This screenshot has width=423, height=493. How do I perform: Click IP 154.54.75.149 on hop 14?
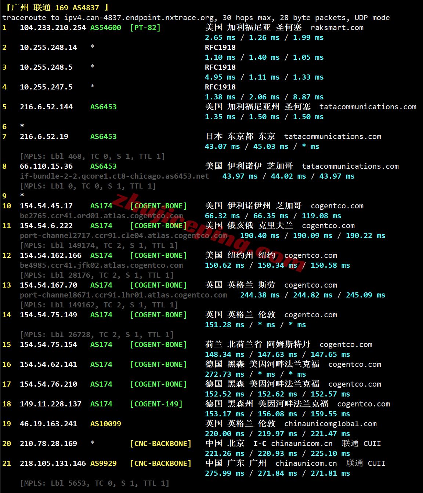tap(48, 315)
